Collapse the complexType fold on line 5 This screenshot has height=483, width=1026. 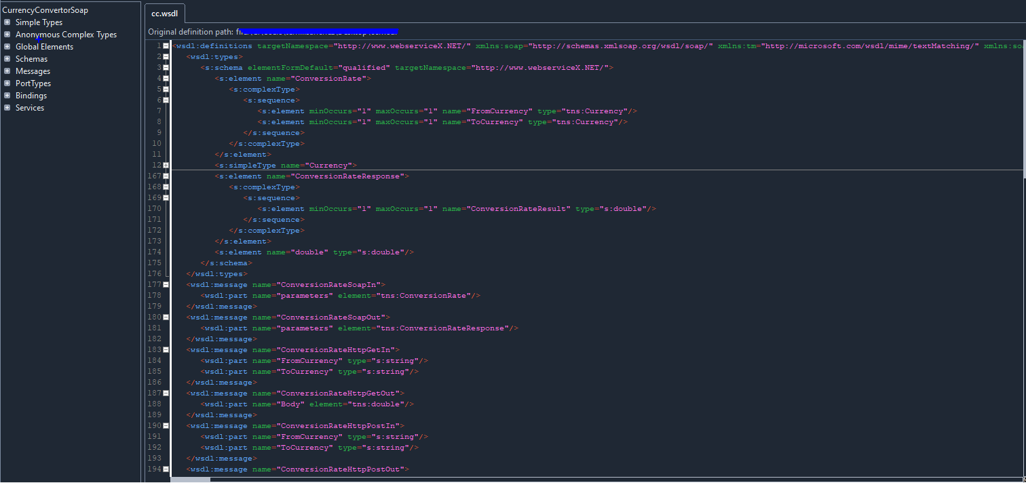point(166,90)
